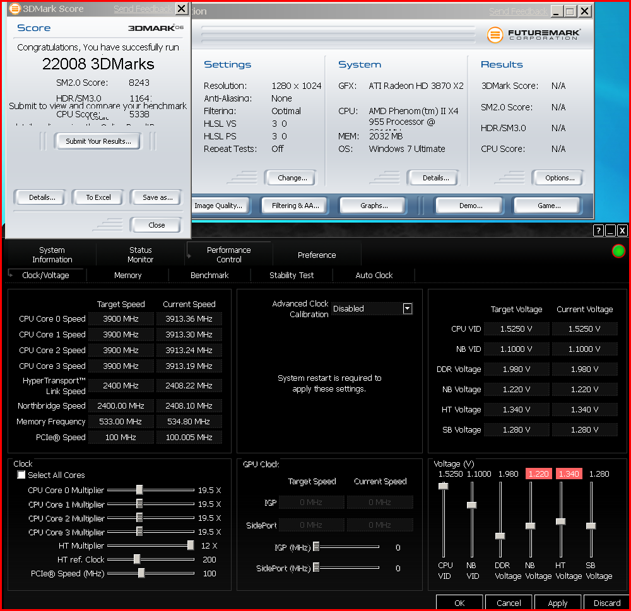The width and height of the screenshot is (631, 611).
Task: Click Details button in 3DMark Score window
Action: click(x=42, y=197)
